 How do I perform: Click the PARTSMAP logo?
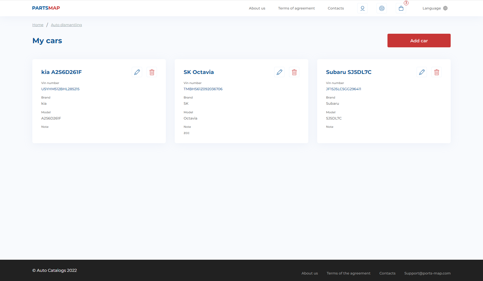click(x=46, y=8)
